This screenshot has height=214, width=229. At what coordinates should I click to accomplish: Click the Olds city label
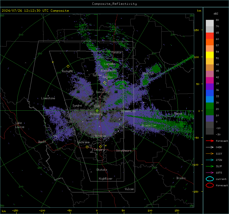coord(97,106)
